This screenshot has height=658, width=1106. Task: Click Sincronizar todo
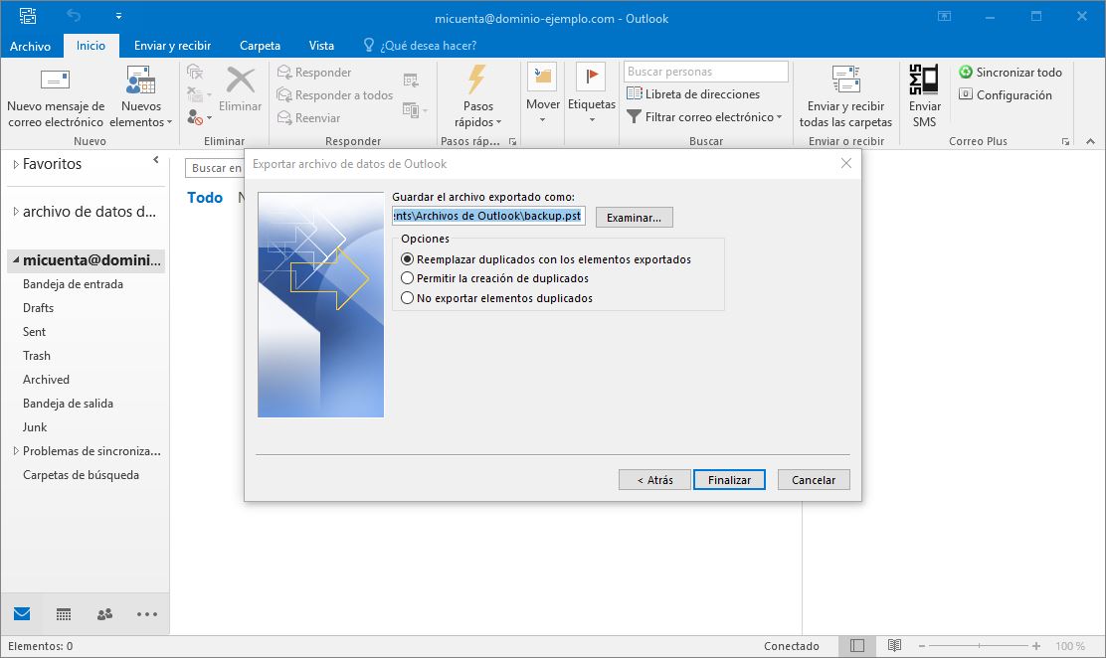(x=1011, y=72)
